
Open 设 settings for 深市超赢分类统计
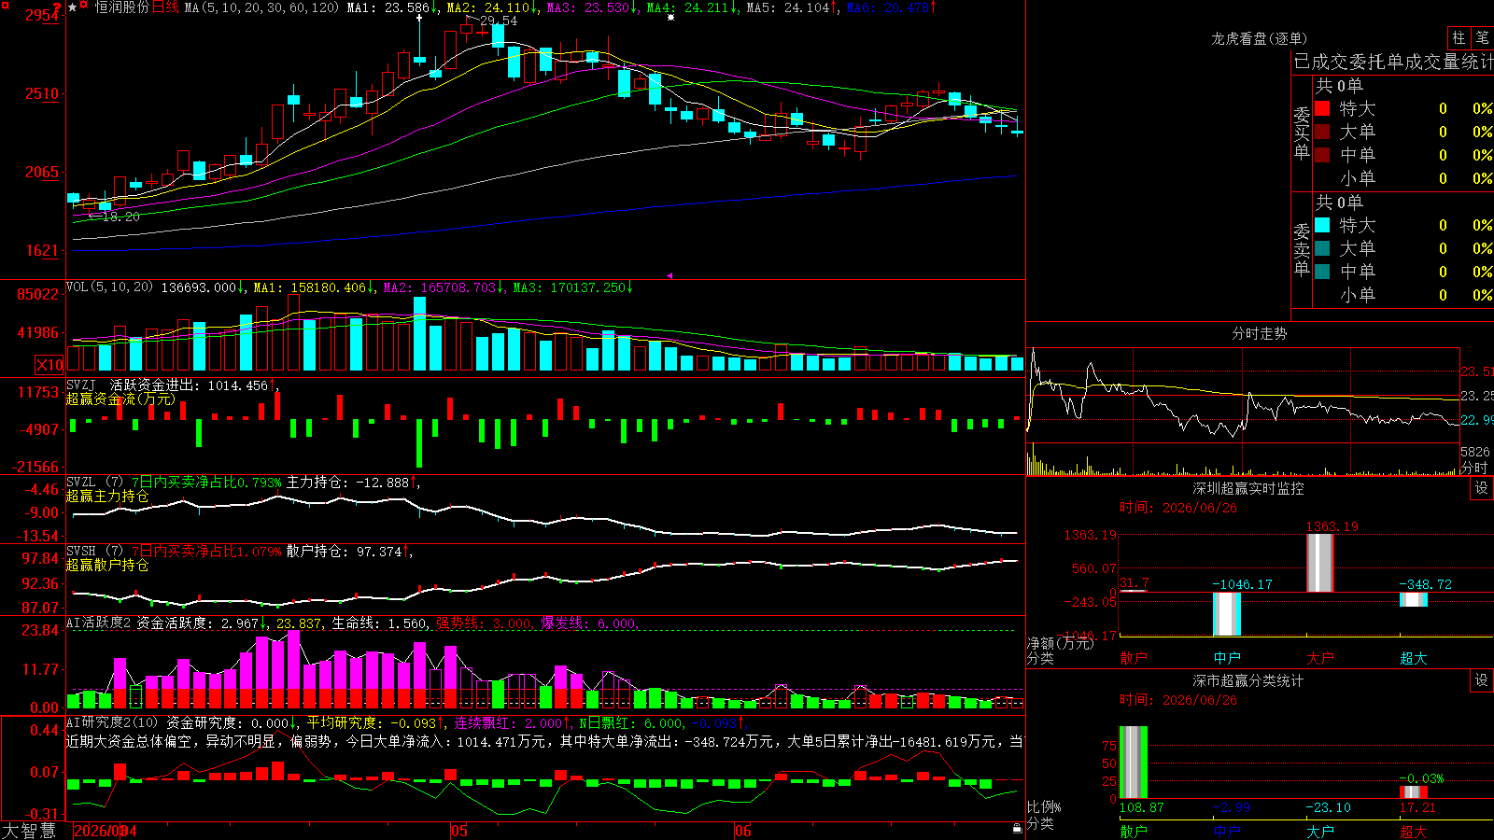[x=1482, y=680]
